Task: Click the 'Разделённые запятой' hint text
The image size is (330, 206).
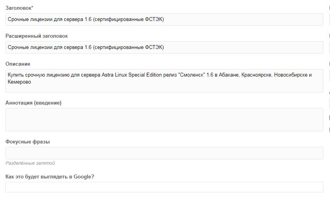Action: (x=30, y=163)
